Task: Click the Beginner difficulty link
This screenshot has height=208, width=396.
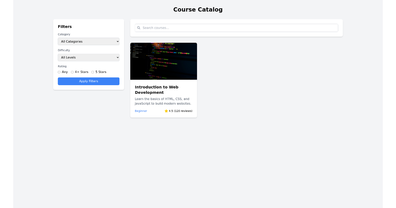Action: pyautogui.click(x=141, y=111)
